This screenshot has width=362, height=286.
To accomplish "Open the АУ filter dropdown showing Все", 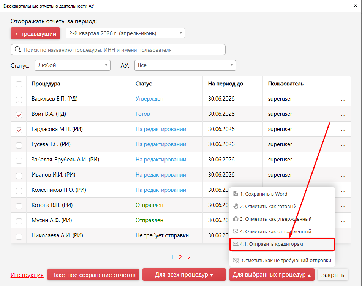I will pyautogui.click(x=185, y=65).
